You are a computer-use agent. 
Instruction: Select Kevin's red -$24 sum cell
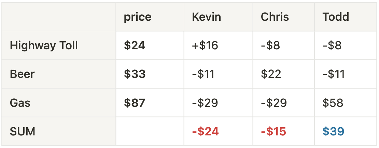pos(205,131)
